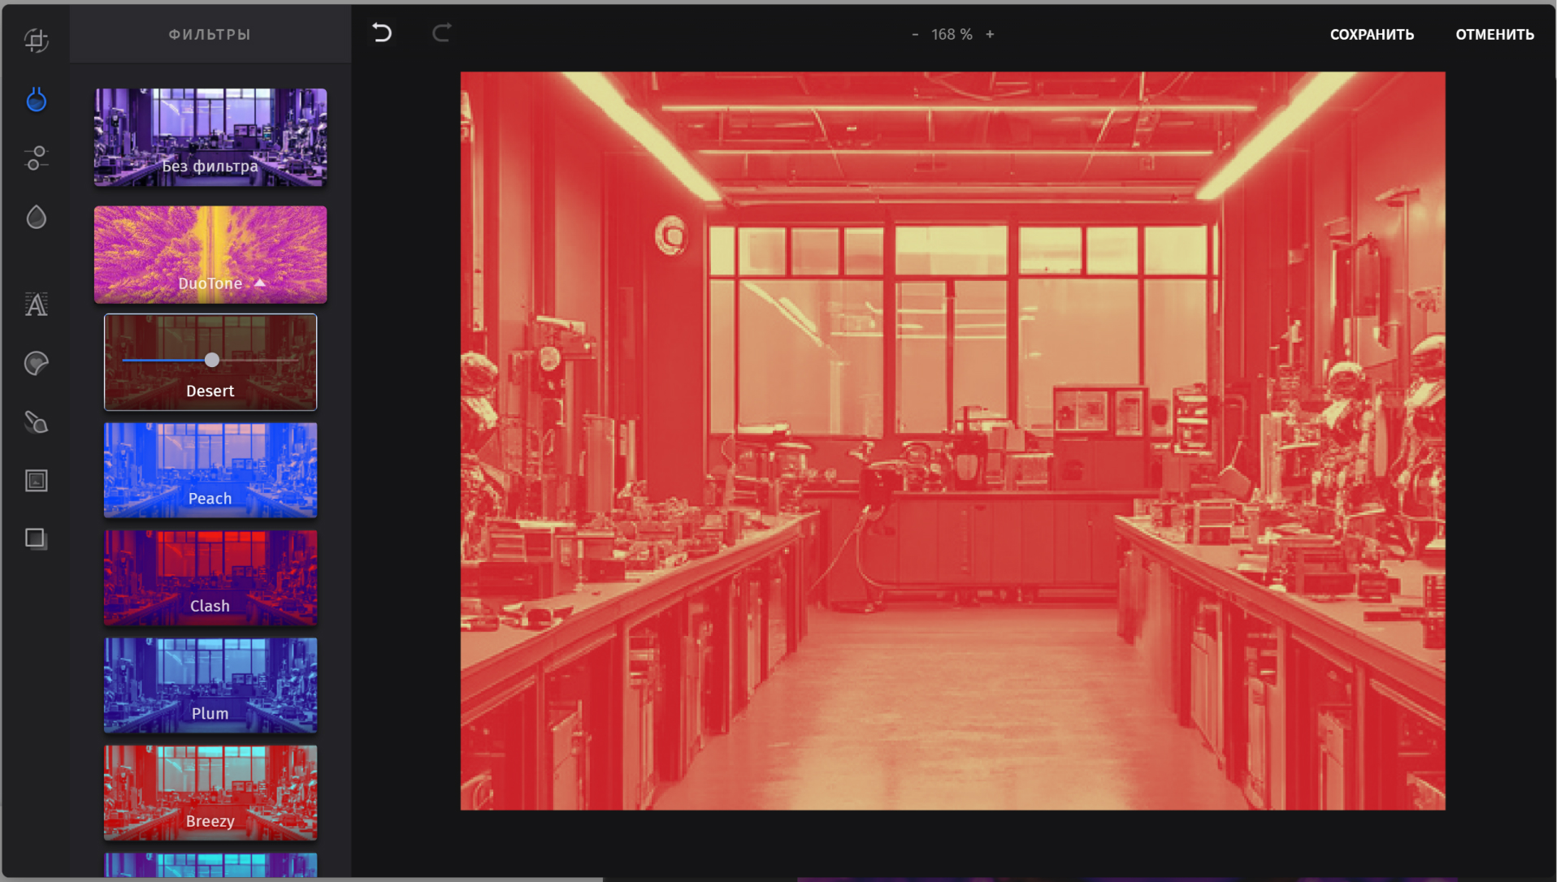Screen dimensions: 1565x882
Task: Zoom in with the plus button
Action: click(990, 34)
